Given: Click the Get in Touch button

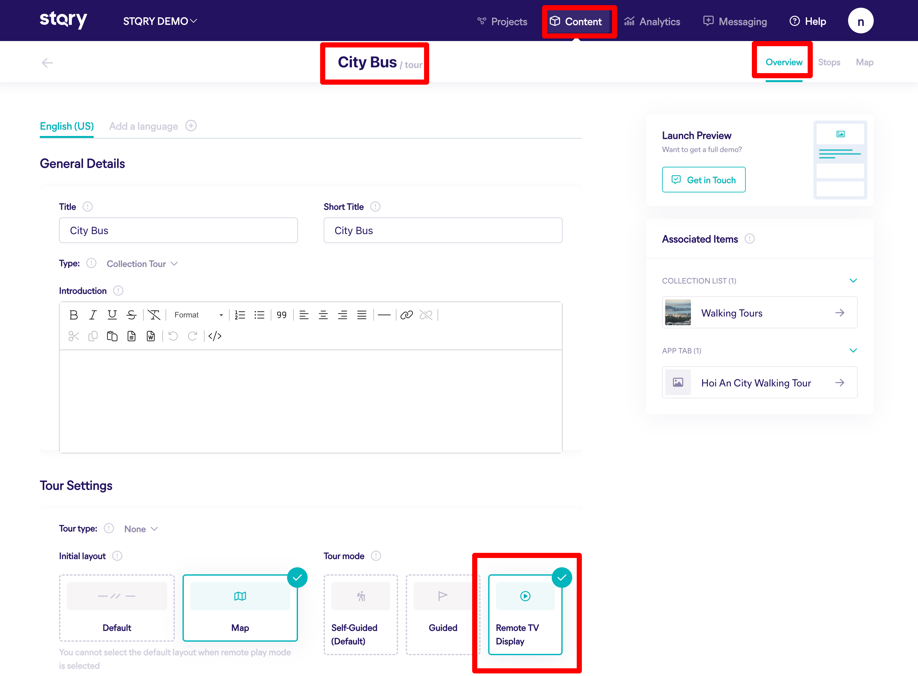Looking at the screenshot, I should tap(703, 180).
